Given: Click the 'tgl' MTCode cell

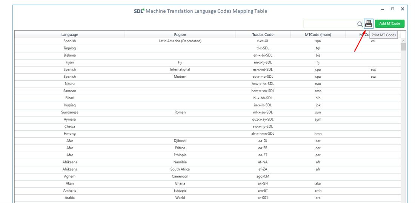Looking at the screenshot, I should coord(318,48).
